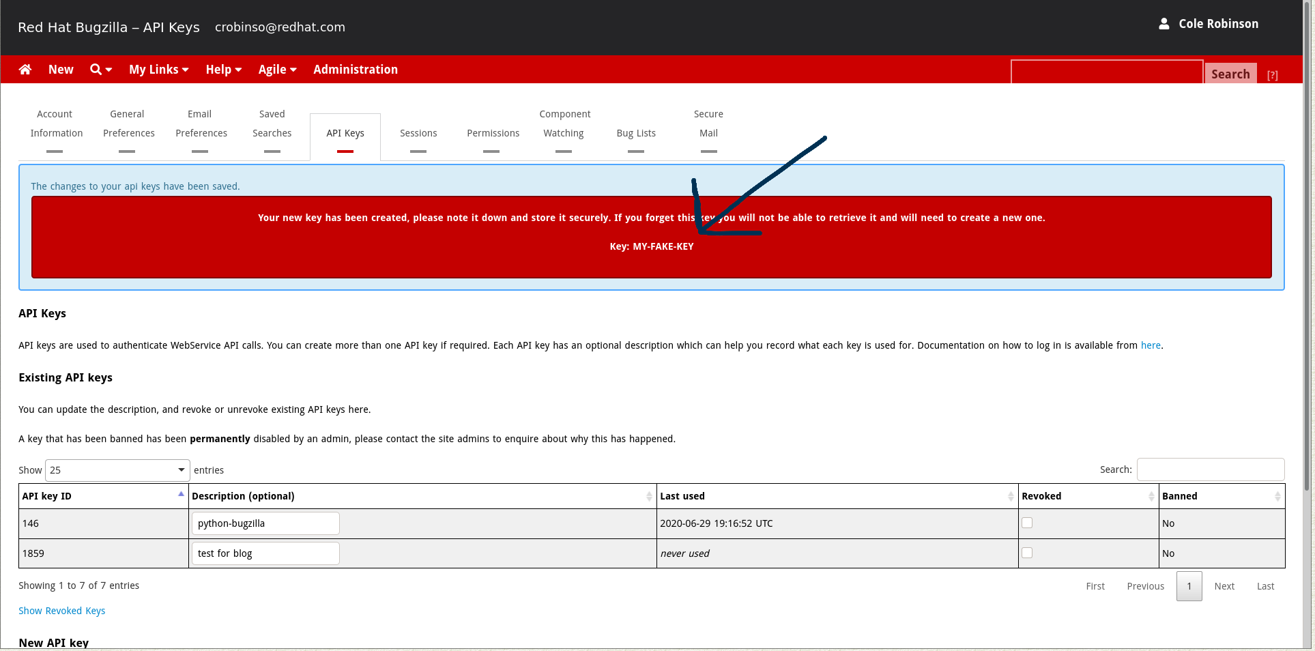
Task: Sort by Revoked column
Action: pyautogui.click(x=1088, y=496)
